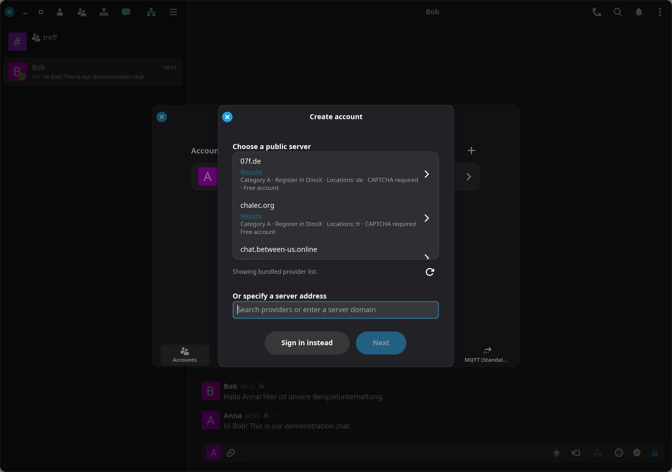Open the three-dot more menu
Image resolution: width=672 pixels, height=472 pixels.
[x=660, y=12]
